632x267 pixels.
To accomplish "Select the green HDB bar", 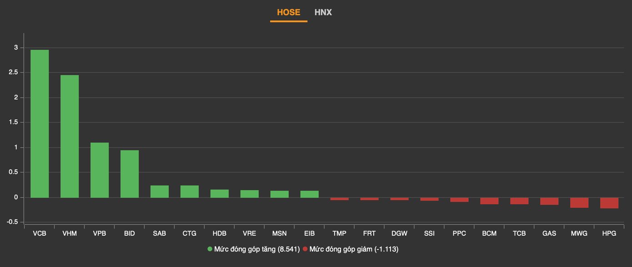I will [x=220, y=194].
